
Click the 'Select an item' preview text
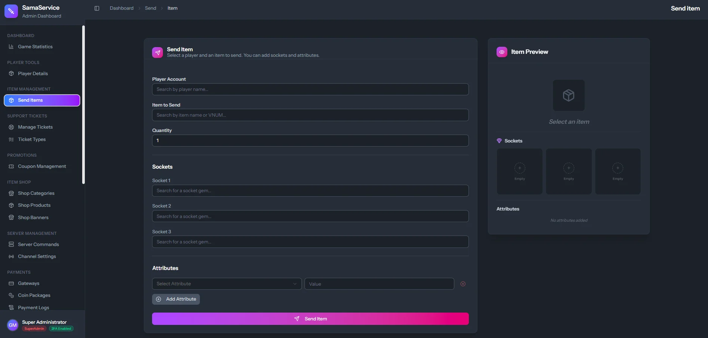click(x=569, y=122)
